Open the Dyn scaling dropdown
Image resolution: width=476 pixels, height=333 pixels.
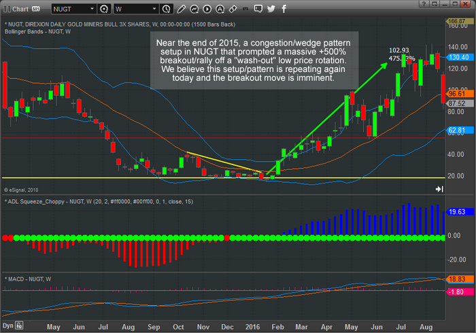(x=20, y=326)
